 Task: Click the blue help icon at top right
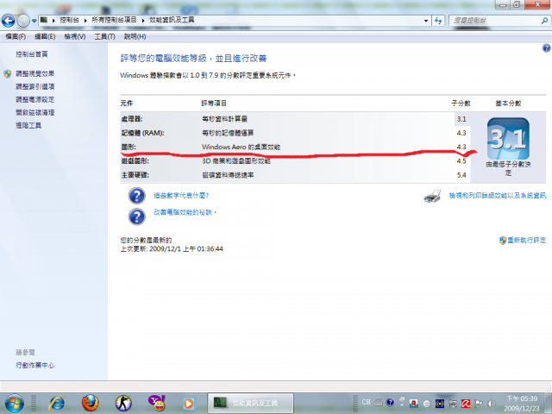click(546, 48)
